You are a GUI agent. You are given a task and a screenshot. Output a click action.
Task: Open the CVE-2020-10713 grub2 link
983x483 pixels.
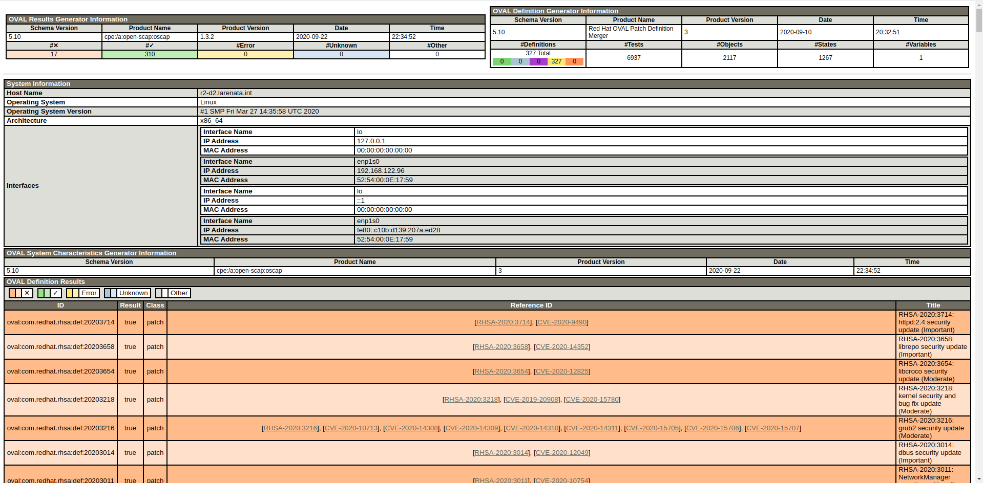coord(351,428)
